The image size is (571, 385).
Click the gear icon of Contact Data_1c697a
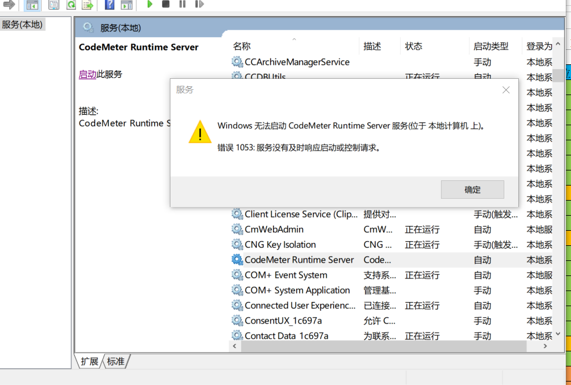click(237, 335)
